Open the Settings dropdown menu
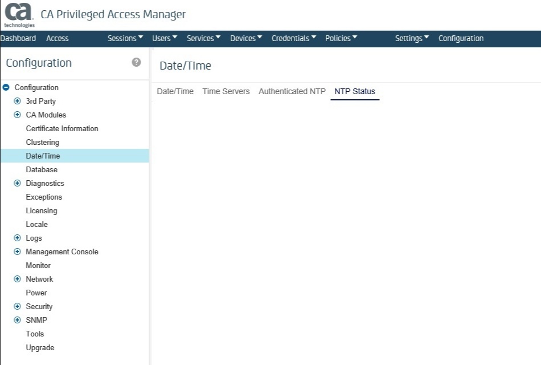Screen dimensions: 541x365 (412, 38)
